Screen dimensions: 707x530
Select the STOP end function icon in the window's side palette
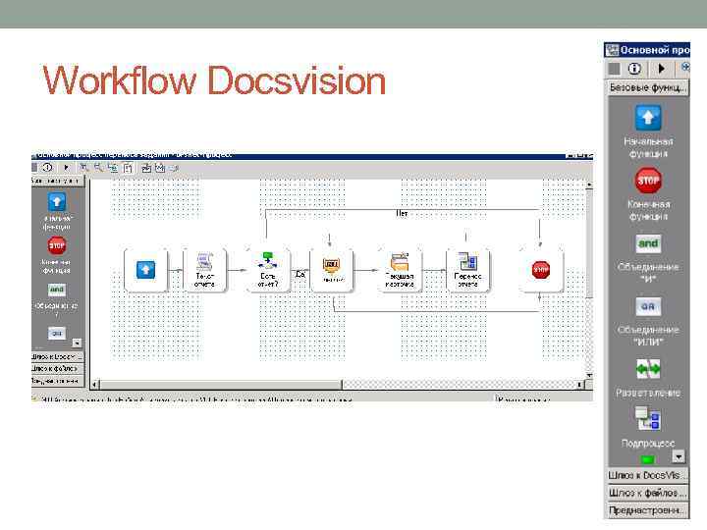(x=56, y=245)
